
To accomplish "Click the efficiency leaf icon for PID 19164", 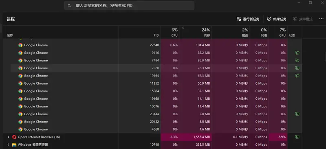I will point(297,76).
